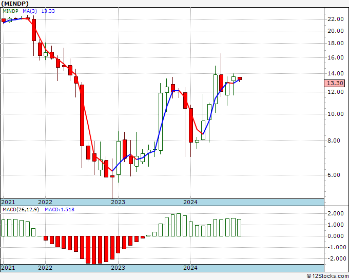This screenshot has width=349, height=280.
Task: Click the most recent red candlestick on price chart
Action: pyautogui.click(x=240, y=78)
